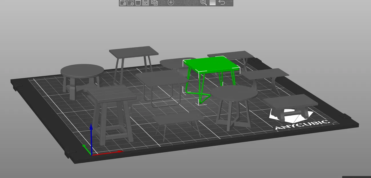
Task: Select the Add Model icon
Action: point(123,3)
